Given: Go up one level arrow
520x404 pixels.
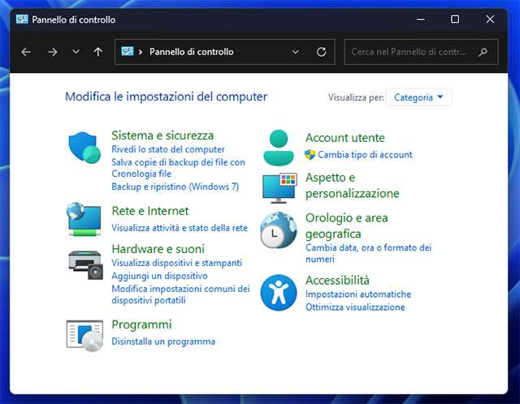Looking at the screenshot, I should click(x=97, y=52).
